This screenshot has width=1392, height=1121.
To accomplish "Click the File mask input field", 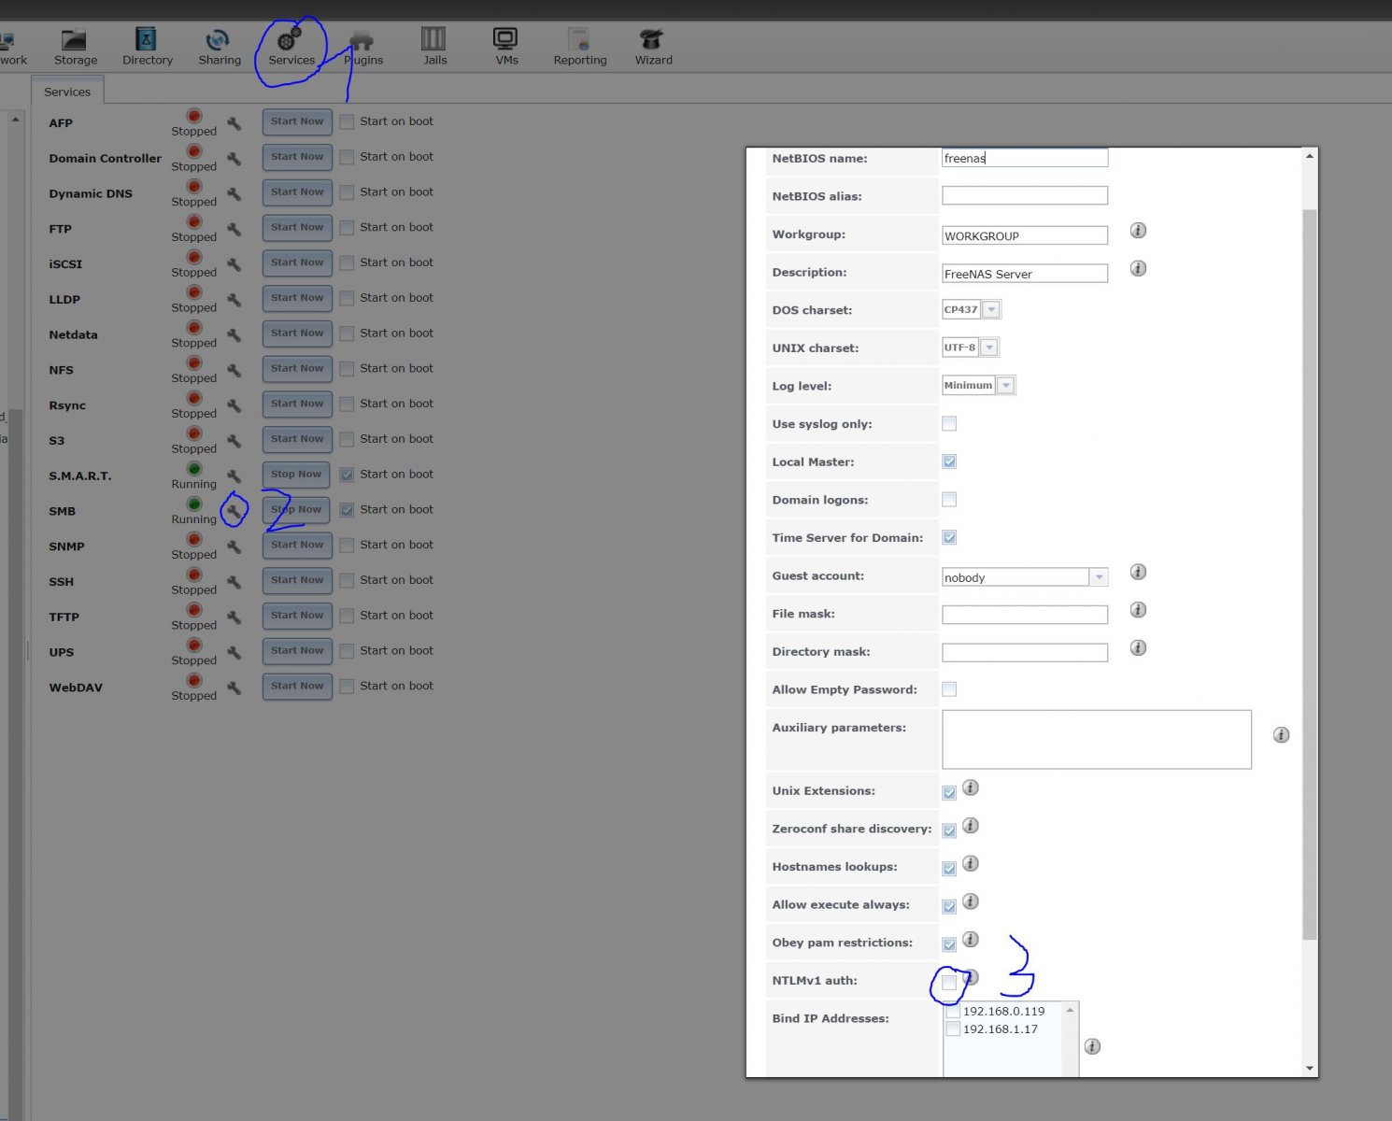I will [x=1025, y=615].
